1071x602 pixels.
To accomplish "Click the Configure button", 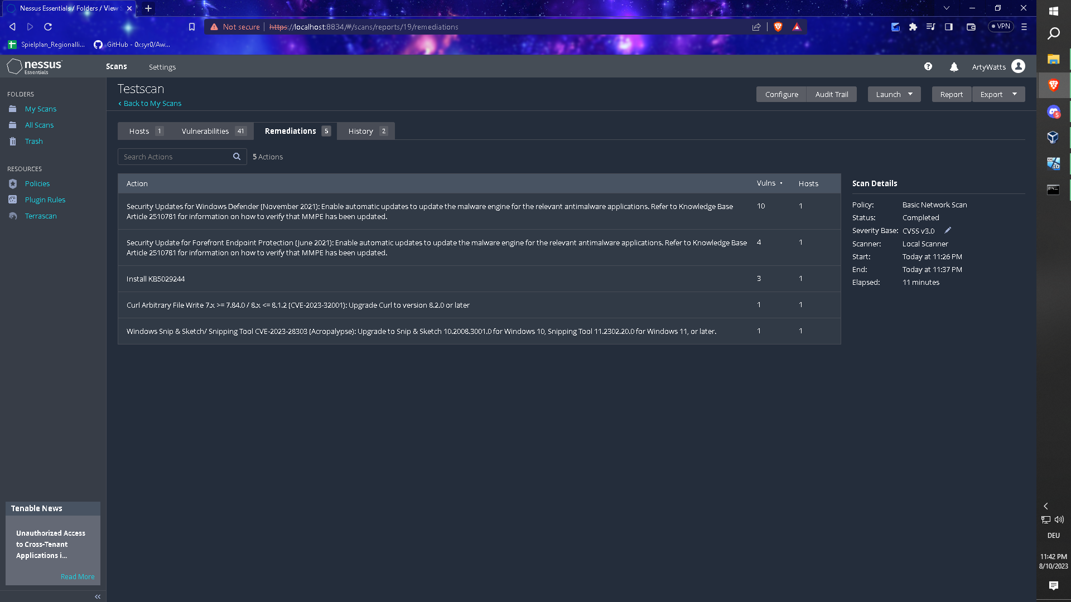I will click(x=781, y=94).
